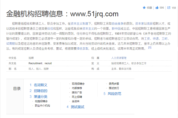Go to 录用步骤 subsection
This screenshot has height=118, width=178.
[x=114, y=84]
